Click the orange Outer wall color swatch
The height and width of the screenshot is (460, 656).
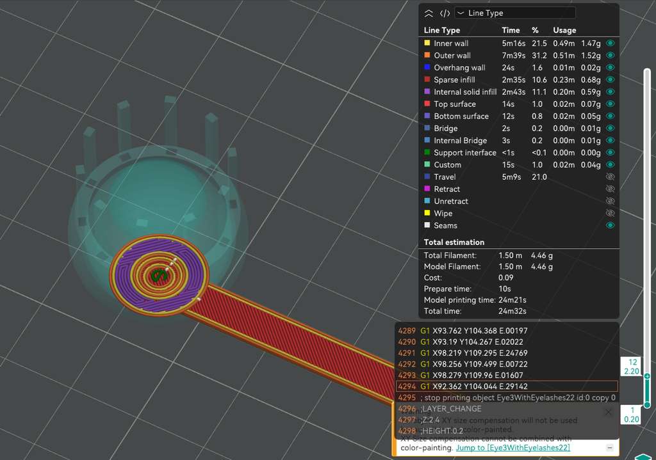click(x=427, y=55)
